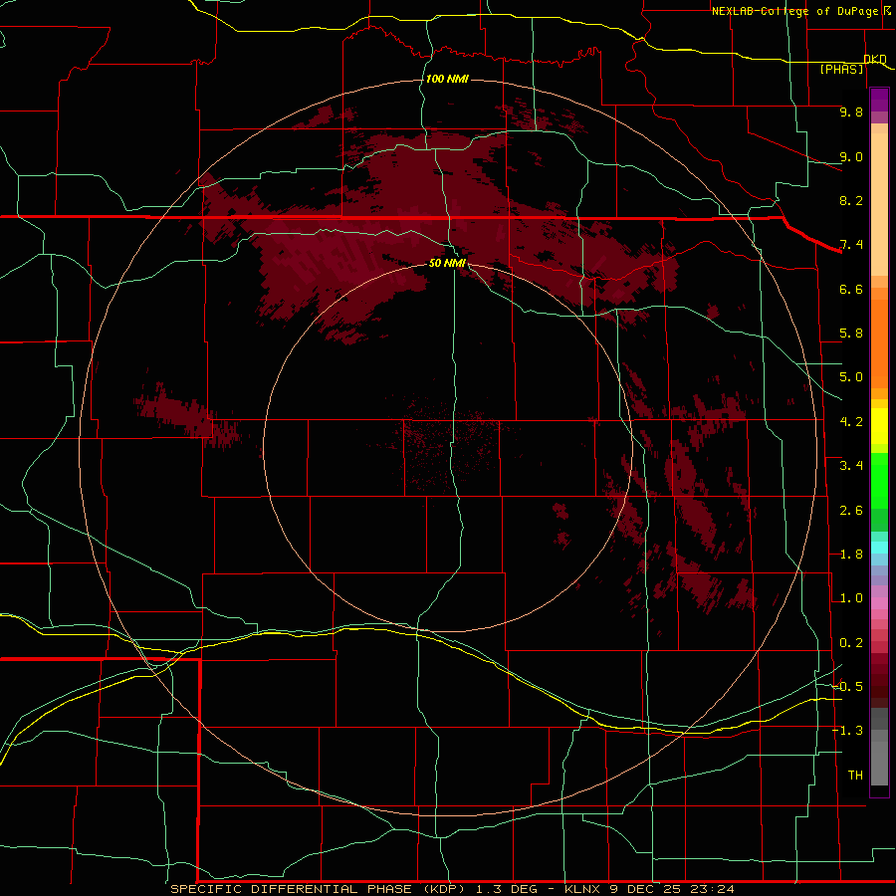
Task: Click the 1.0 scale value
Action: [851, 598]
